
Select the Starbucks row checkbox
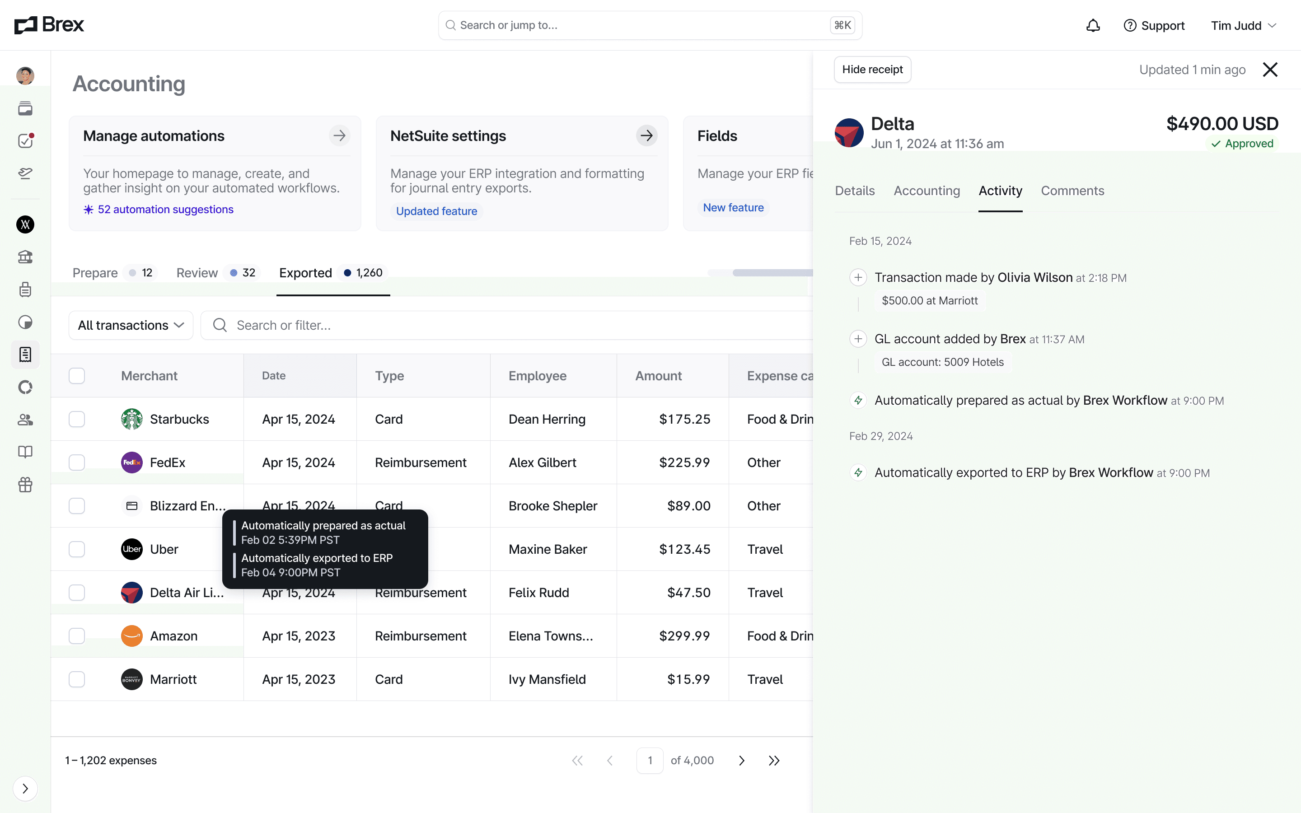point(77,419)
